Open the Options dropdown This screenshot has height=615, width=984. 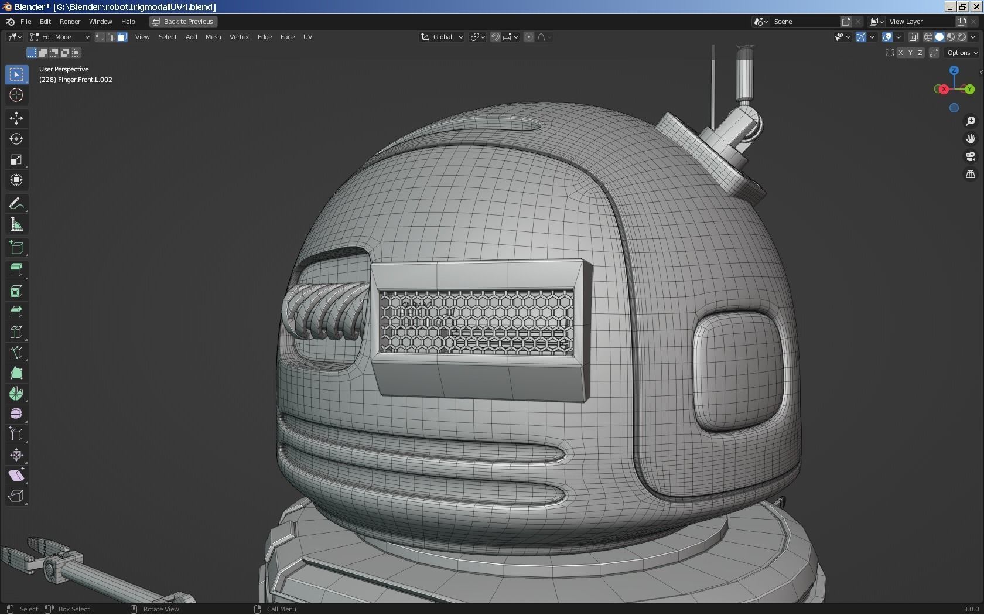tap(962, 53)
